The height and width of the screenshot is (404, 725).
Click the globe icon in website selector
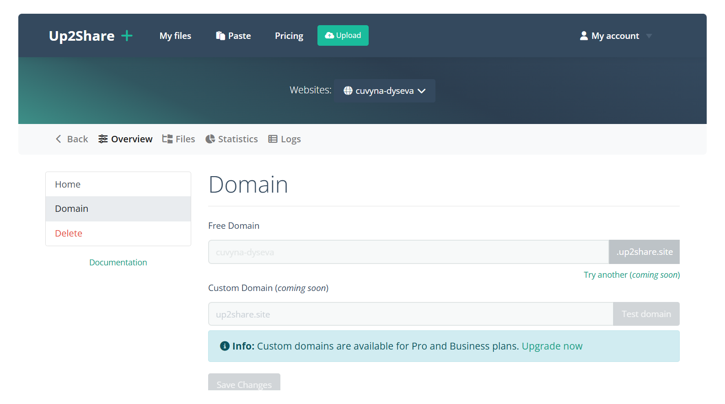[x=348, y=91]
